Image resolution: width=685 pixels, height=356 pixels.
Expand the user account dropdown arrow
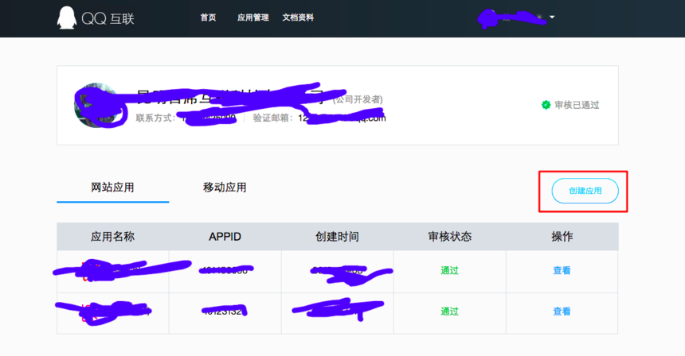[552, 17]
